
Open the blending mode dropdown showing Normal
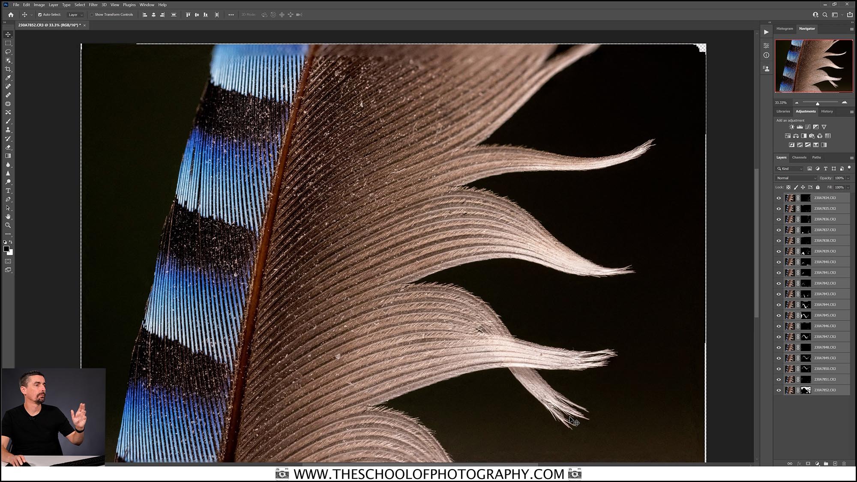tap(795, 178)
